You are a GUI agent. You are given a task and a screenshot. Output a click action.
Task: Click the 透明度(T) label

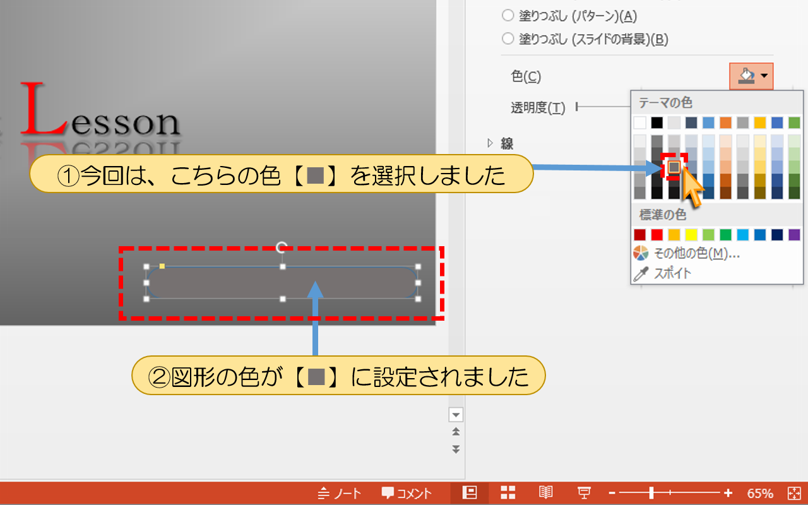pyautogui.click(x=538, y=108)
